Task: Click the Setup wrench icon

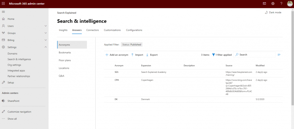Action: pyautogui.click(x=3, y=82)
